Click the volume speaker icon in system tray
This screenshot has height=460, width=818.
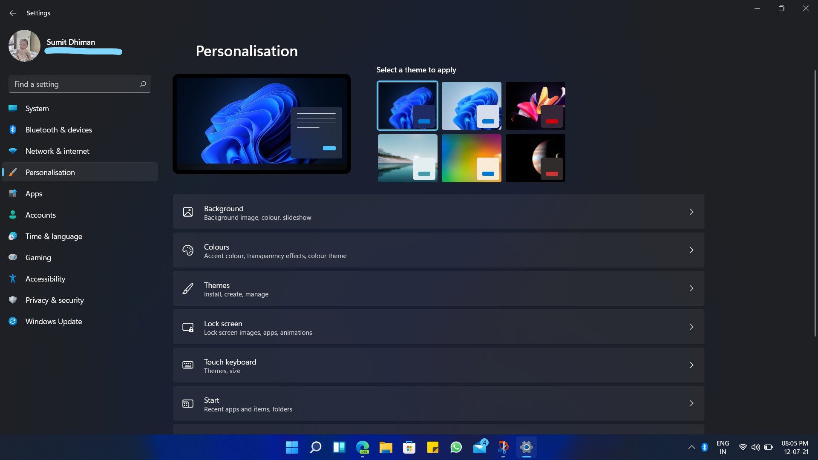tap(755, 447)
